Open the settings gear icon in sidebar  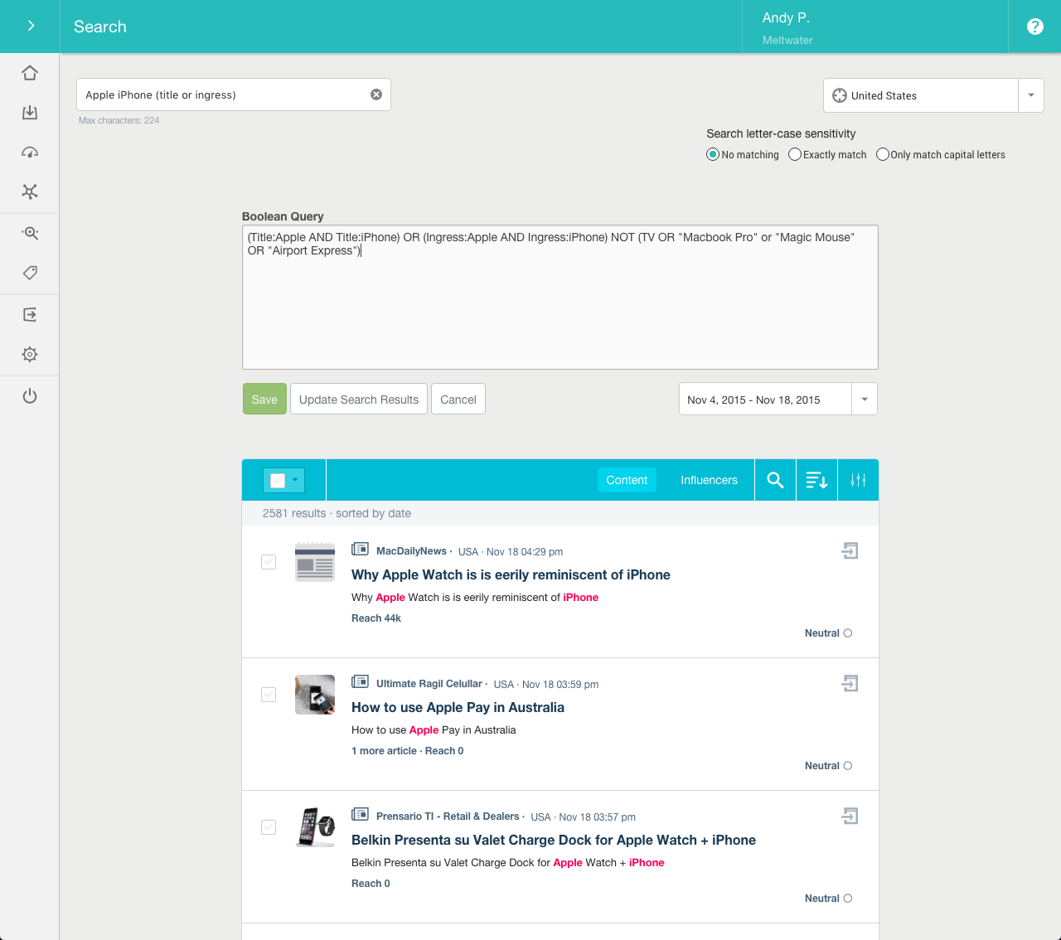tap(30, 354)
